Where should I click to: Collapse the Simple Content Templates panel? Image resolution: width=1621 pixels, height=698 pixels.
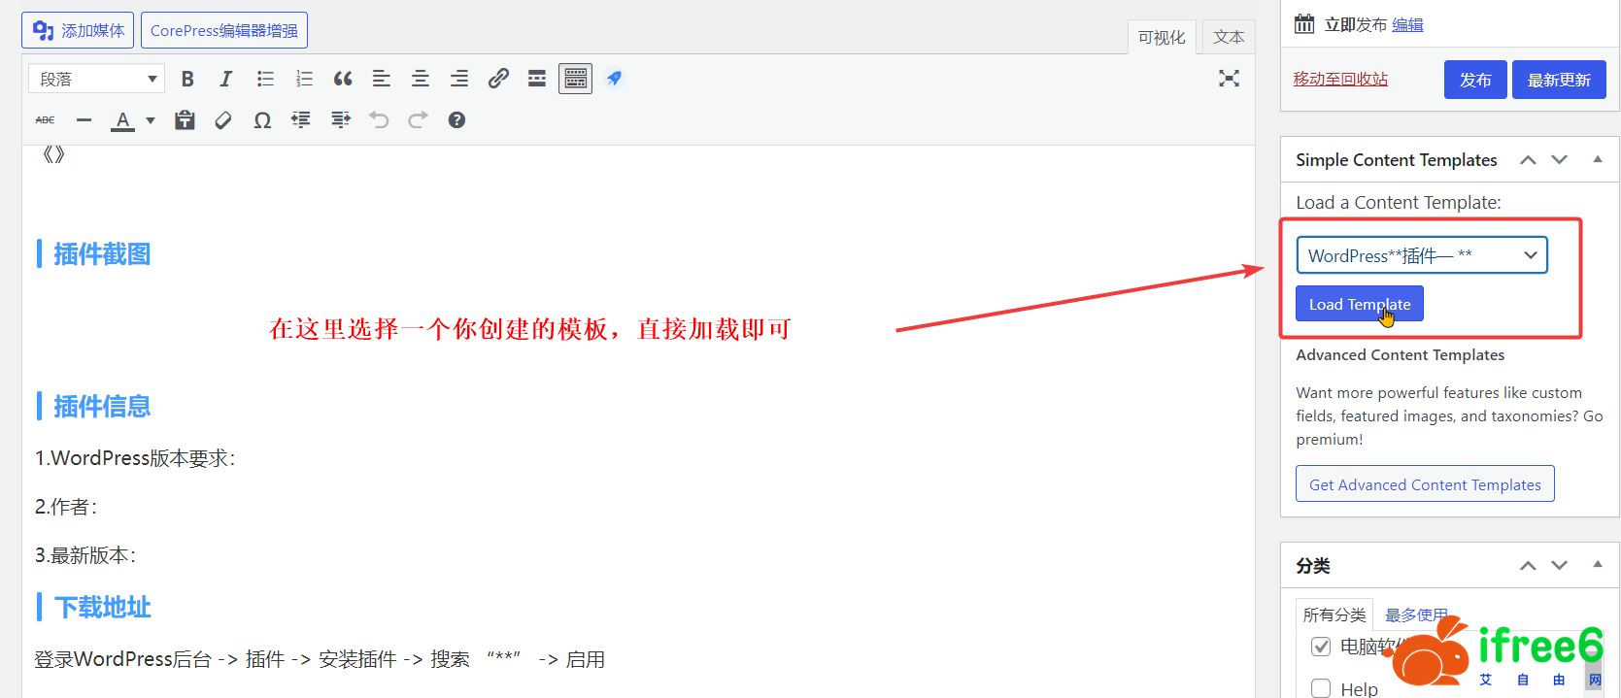point(1597,160)
